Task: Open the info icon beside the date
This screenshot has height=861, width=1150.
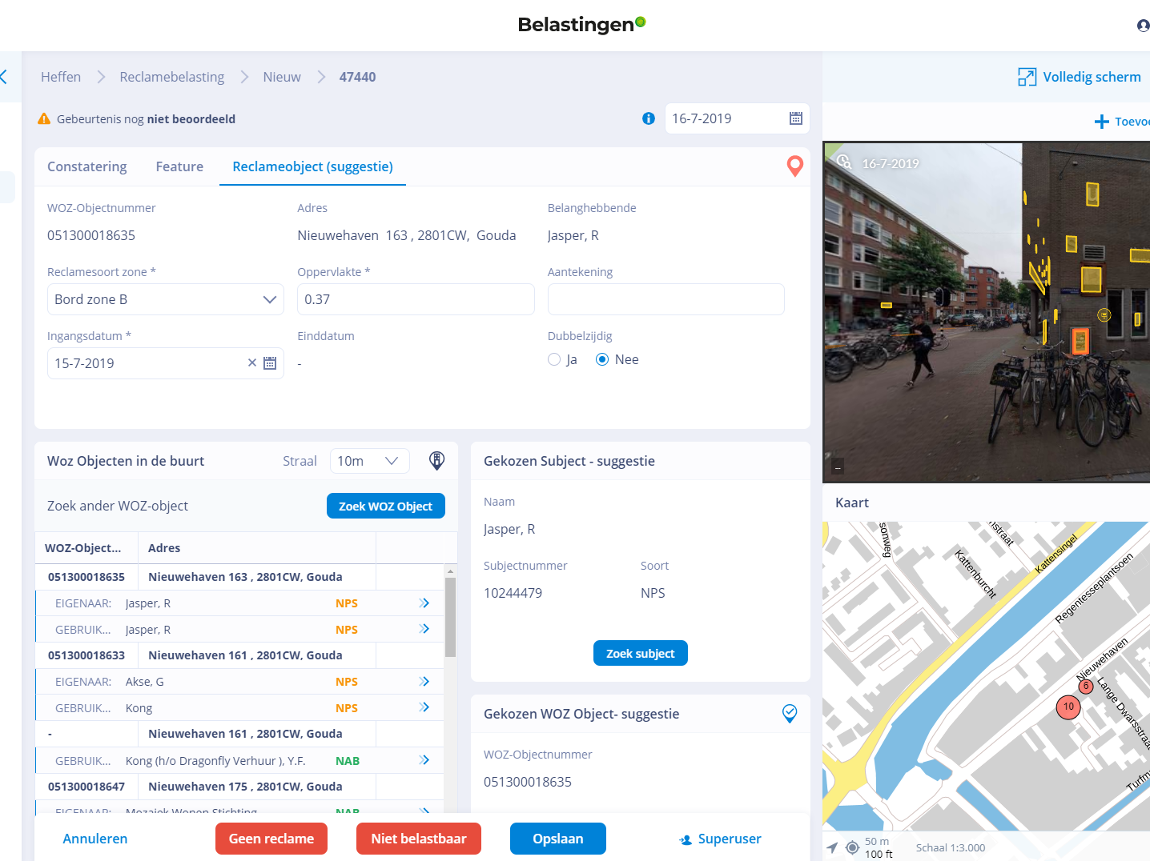Action: 649,118
